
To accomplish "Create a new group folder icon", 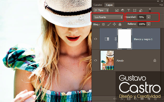I will tap(142, 99).
